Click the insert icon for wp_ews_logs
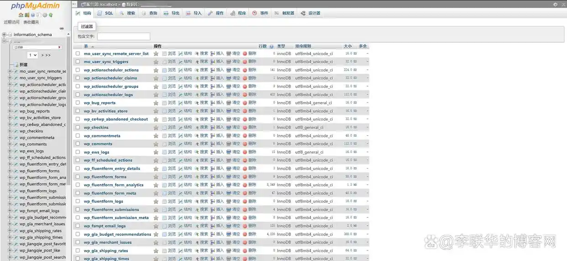This screenshot has width=567, height=261. click(x=213, y=152)
